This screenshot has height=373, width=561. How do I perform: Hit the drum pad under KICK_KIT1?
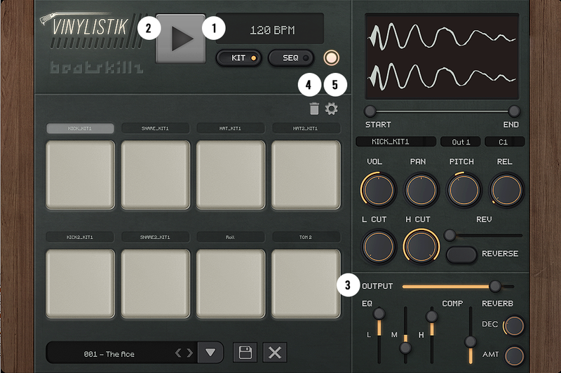click(x=80, y=175)
